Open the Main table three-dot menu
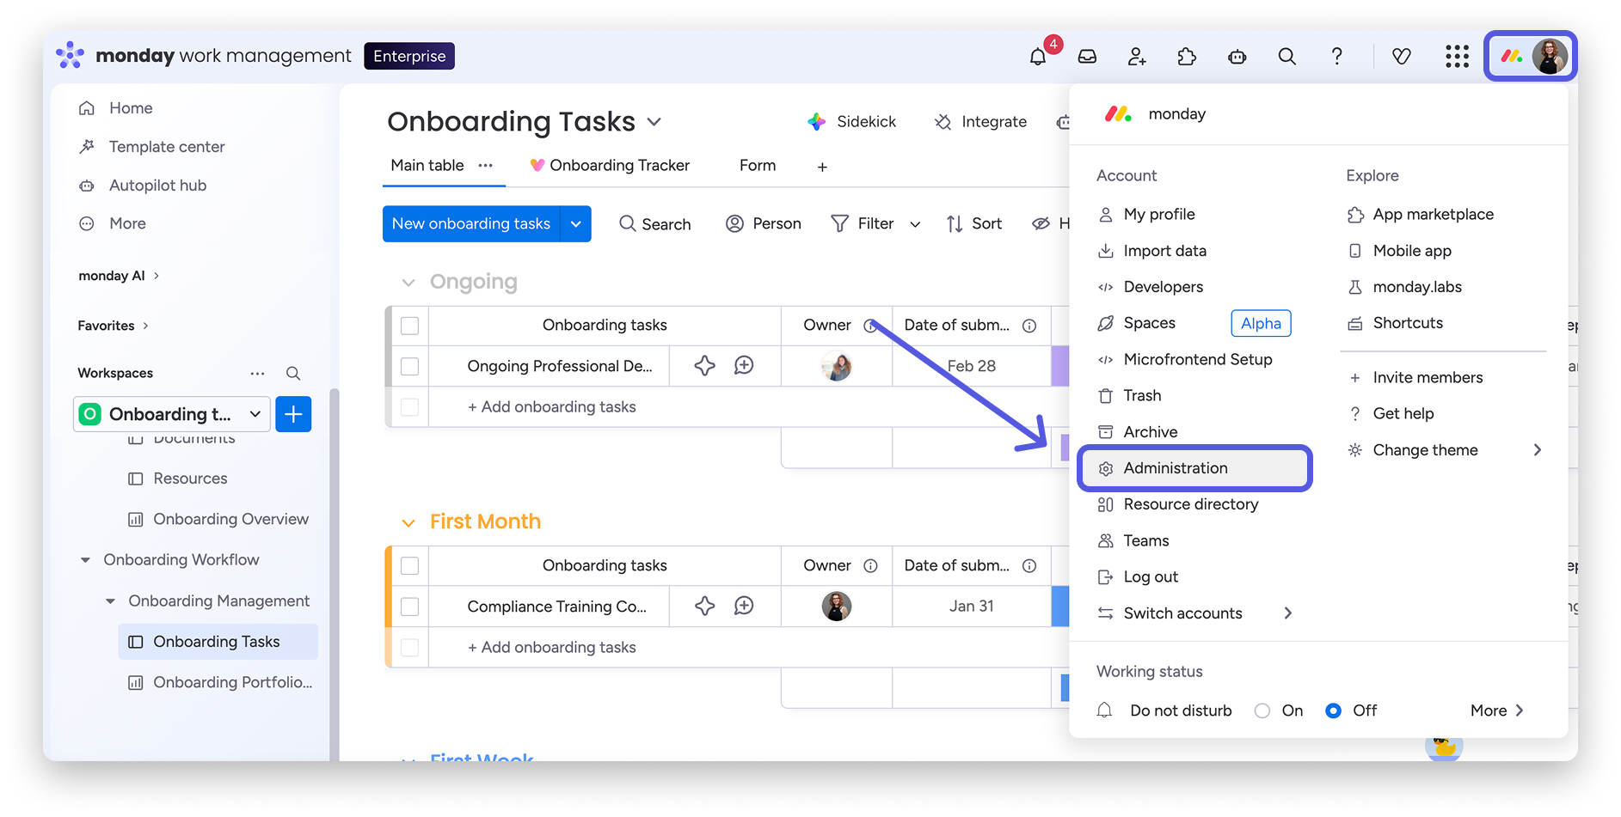 (486, 165)
